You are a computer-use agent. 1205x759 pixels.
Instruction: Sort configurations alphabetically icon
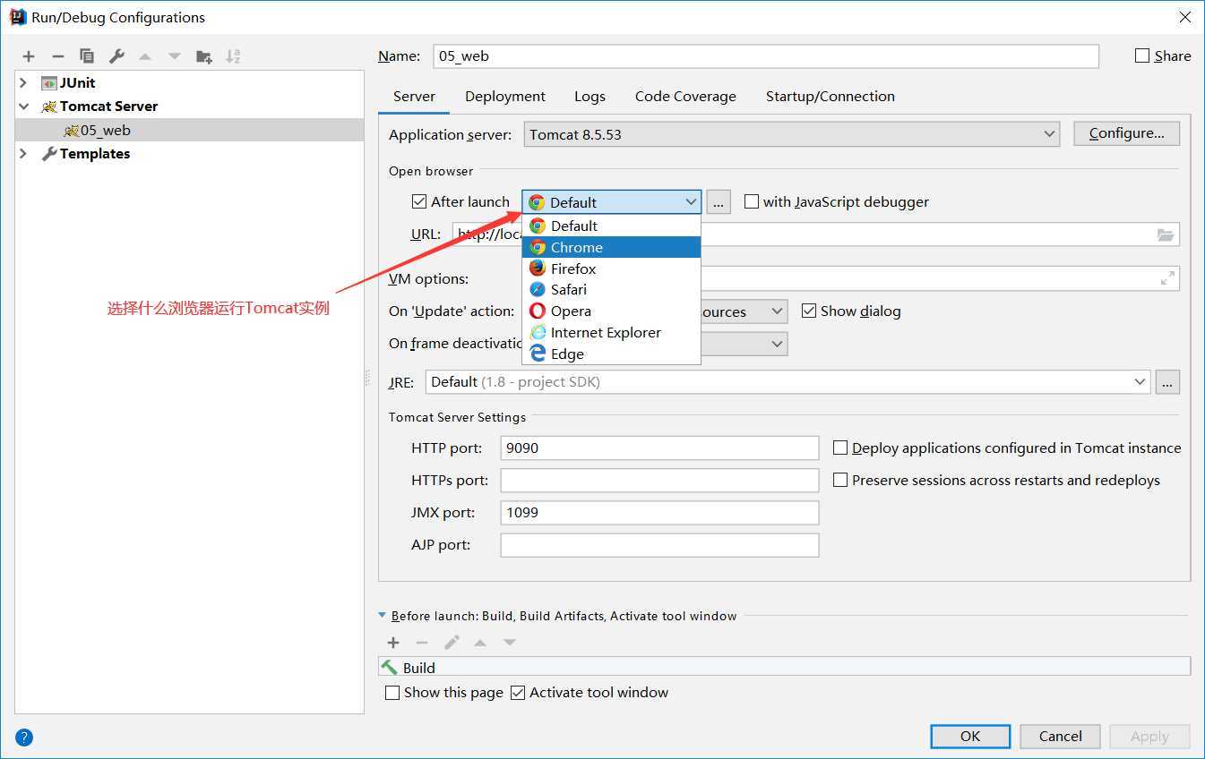(233, 56)
